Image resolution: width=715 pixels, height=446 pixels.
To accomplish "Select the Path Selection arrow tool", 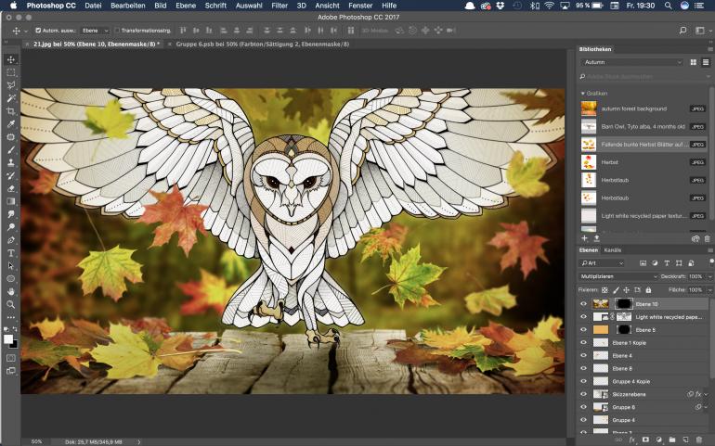I will (x=11, y=265).
